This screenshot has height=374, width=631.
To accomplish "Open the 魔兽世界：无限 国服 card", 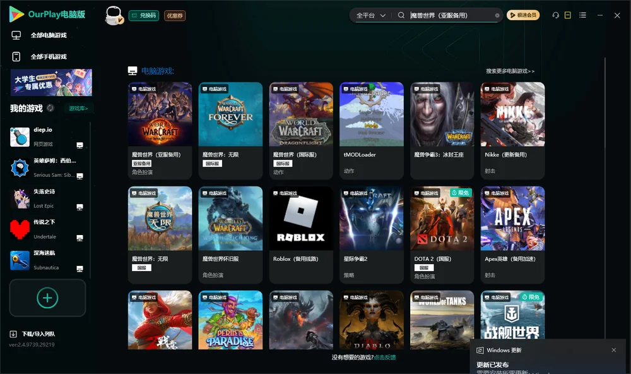I will 160,234.
